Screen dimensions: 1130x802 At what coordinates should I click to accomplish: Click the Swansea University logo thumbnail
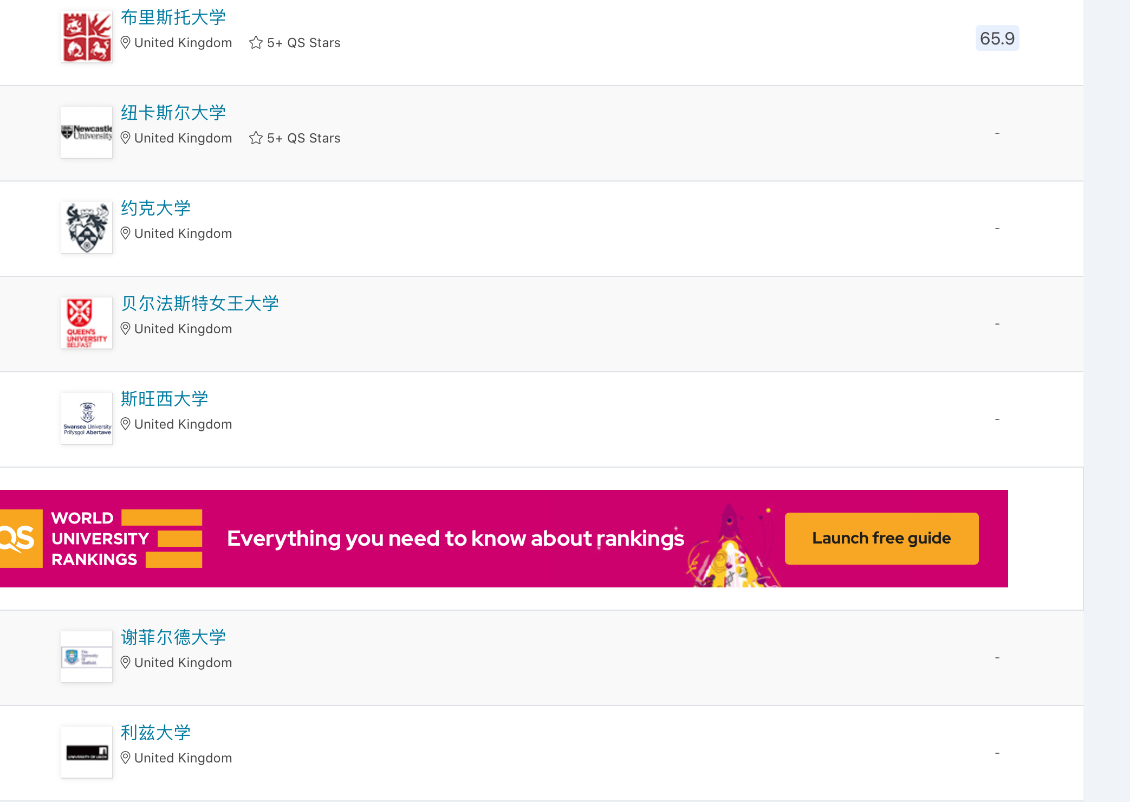coord(87,418)
